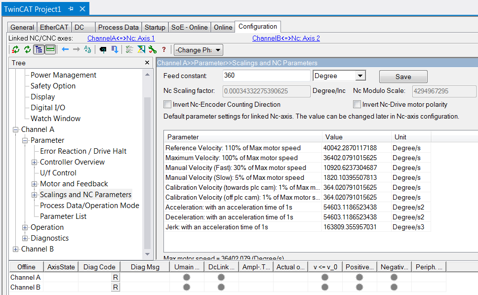The width and height of the screenshot is (478, 295).
Task: Click the Nc Modulo Scale field
Action: (444, 91)
